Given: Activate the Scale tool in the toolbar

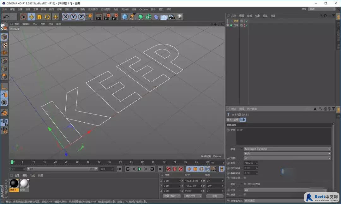Looking at the screenshot, I should pyautogui.click(x=39, y=17).
